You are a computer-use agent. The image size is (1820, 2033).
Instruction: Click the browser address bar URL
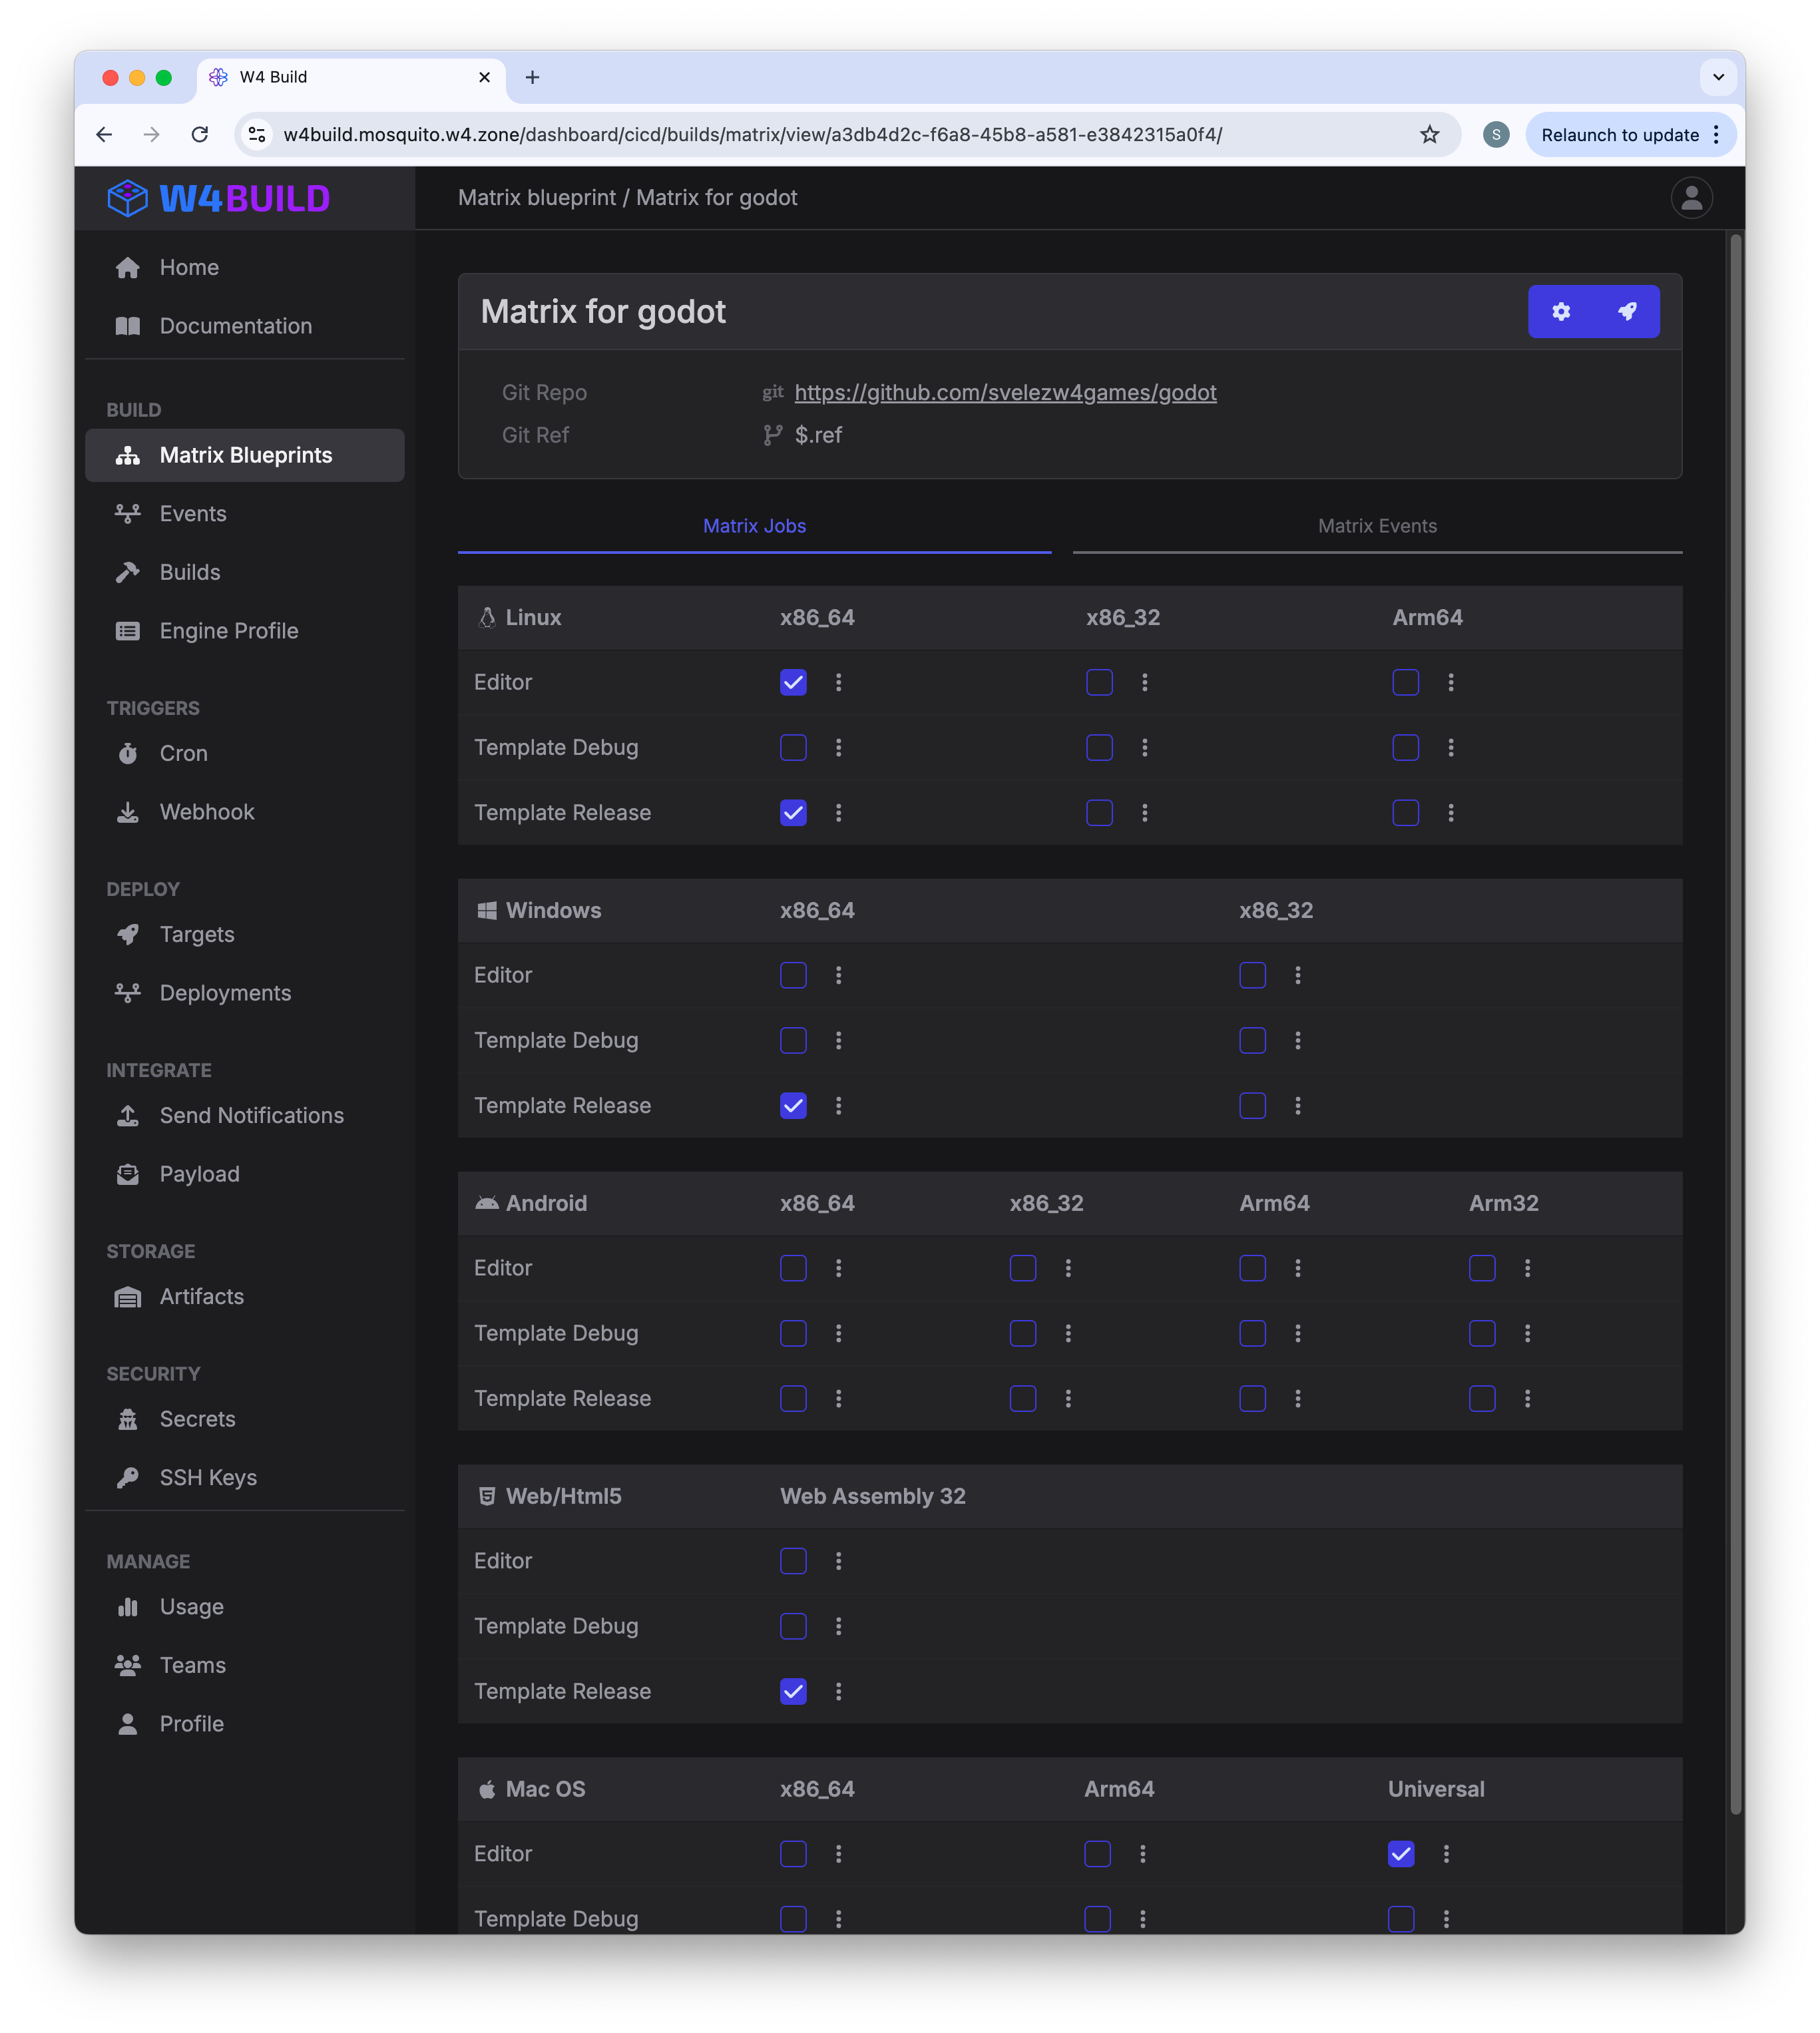pyautogui.click(x=752, y=135)
